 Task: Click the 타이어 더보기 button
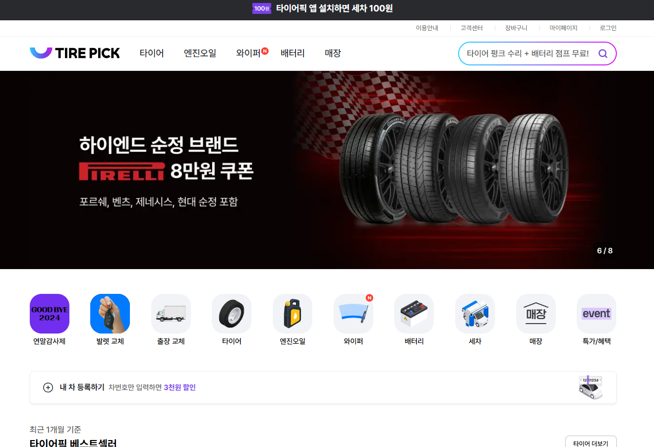tap(591, 442)
